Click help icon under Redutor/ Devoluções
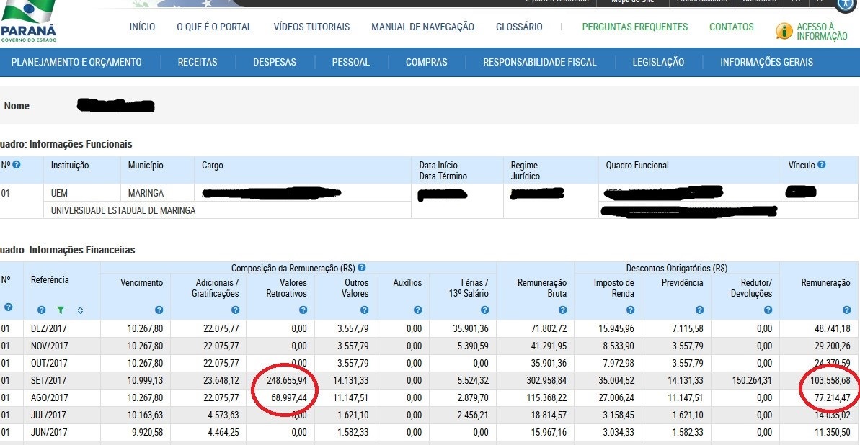 tap(768, 310)
